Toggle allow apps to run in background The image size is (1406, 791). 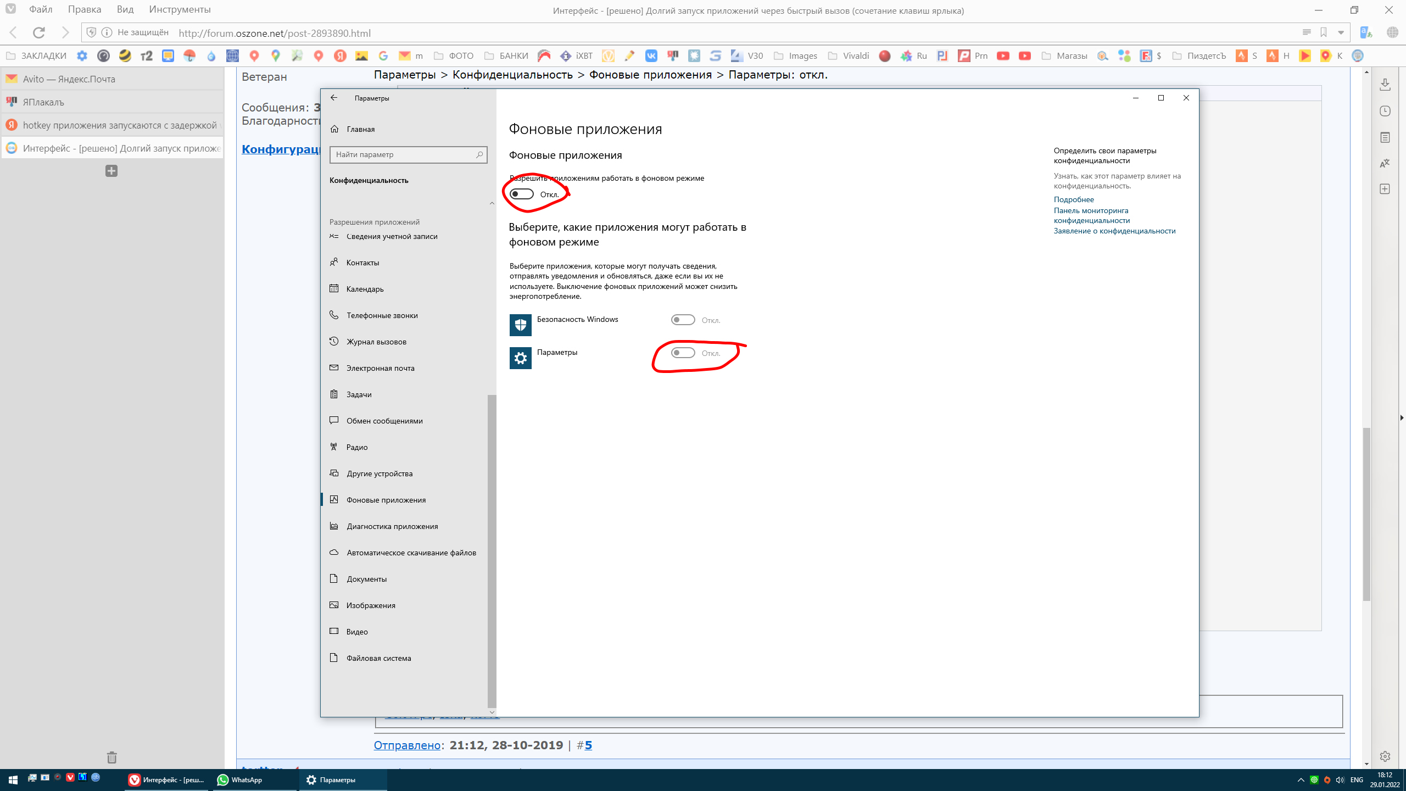pyautogui.click(x=522, y=194)
